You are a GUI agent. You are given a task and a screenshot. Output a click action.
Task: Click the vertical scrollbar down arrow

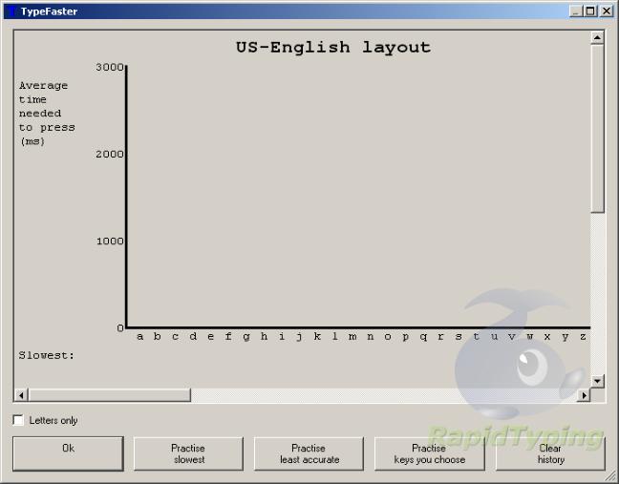point(597,381)
